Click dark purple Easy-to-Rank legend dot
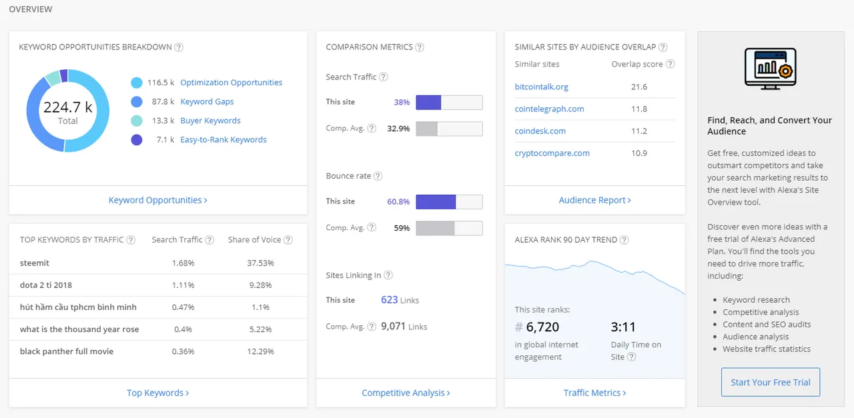The width and height of the screenshot is (854, 418). point(137,140)
